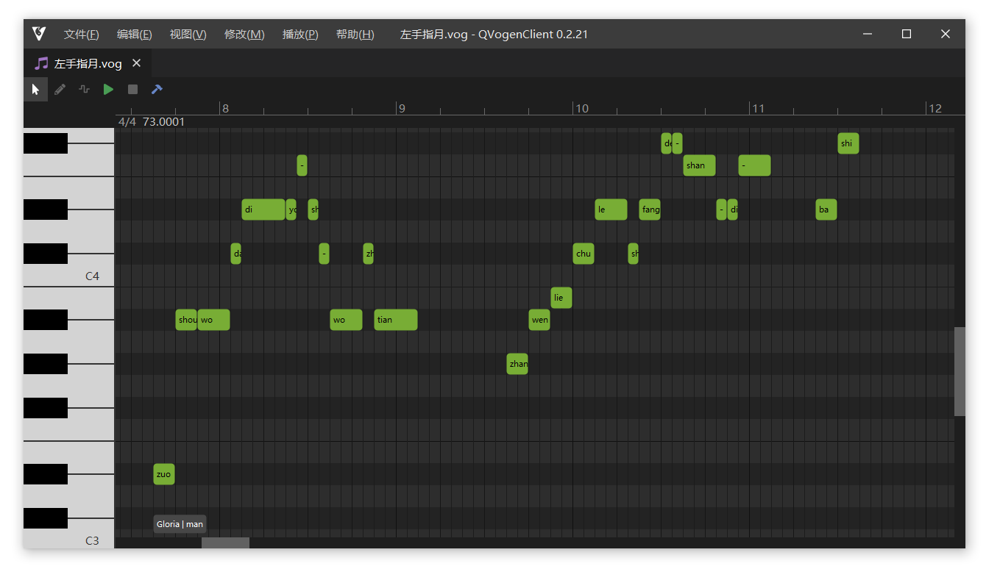
Task: Select the "zuo" note
Action: click(164, 474)
